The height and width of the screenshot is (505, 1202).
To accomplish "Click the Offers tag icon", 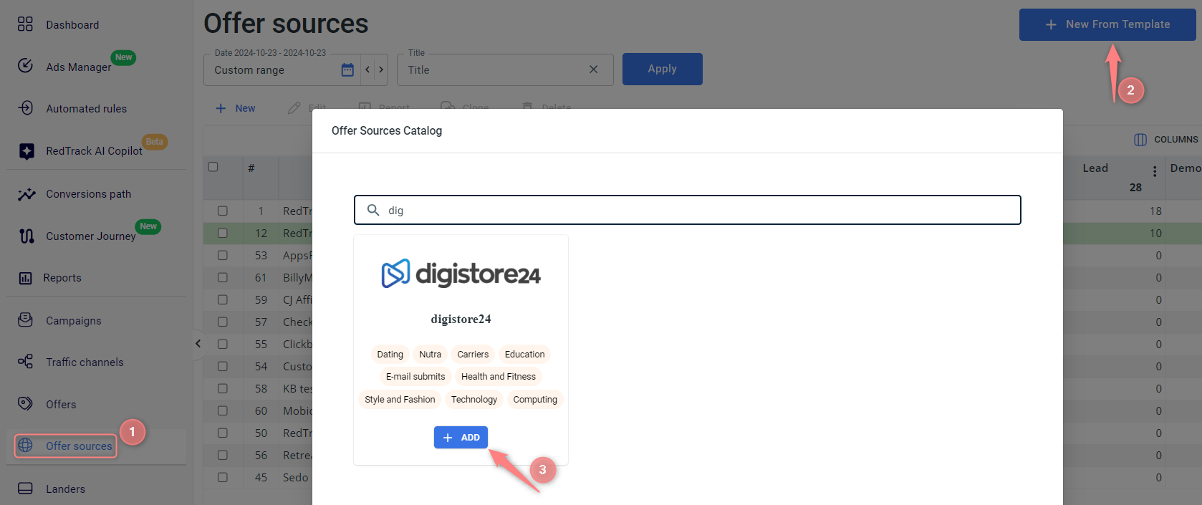I will 25,404.
